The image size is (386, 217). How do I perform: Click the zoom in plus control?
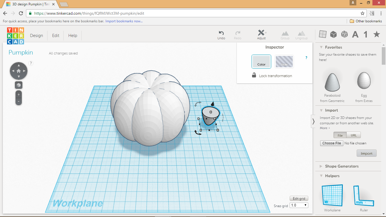tap(18, 94)
